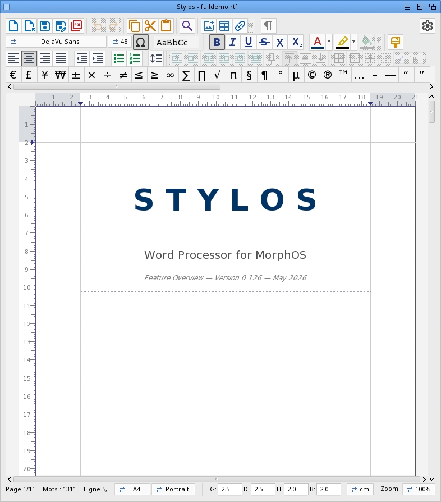Open the DejaVu Sans font dropdown
Viewport: 441px width, 502px height.
tap(56, 42)
